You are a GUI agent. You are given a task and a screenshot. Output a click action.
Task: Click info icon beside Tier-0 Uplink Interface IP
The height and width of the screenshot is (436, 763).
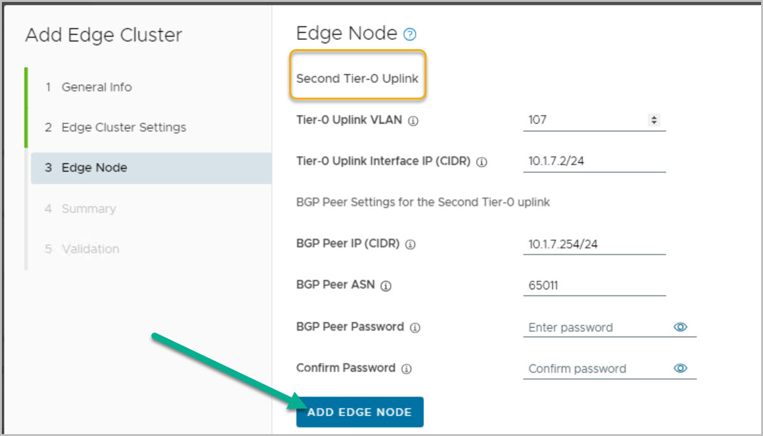[482, 163]
